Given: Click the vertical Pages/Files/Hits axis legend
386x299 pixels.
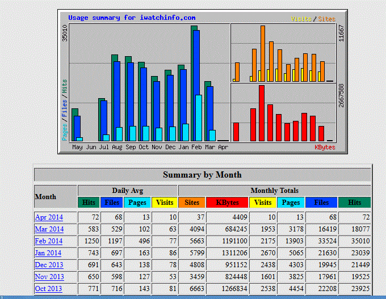Looking at the screenshot, I should coord(65,110).
